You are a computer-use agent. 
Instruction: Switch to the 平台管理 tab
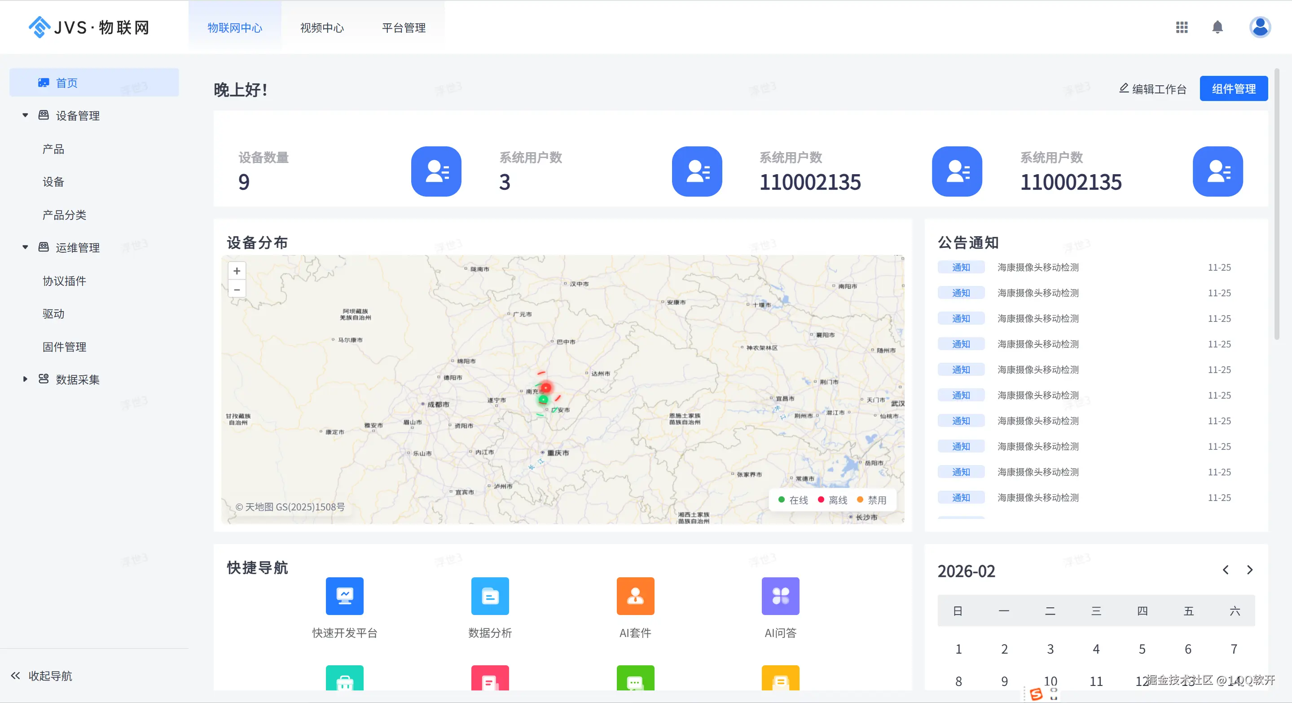404,27
